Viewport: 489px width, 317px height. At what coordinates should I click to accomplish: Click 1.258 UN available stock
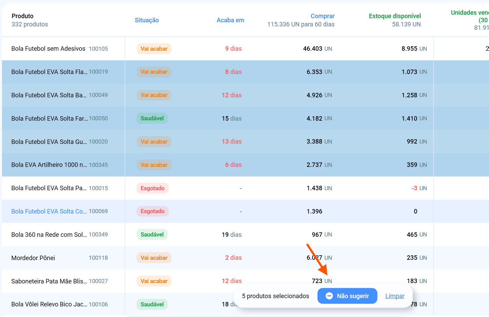(414, 95)
